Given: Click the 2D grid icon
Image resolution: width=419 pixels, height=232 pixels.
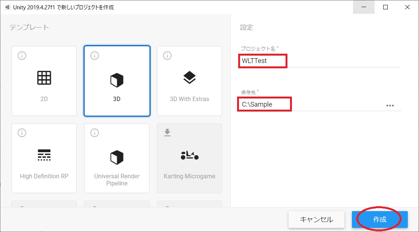Looking at the screenshot, I should [x=44, y=78].
